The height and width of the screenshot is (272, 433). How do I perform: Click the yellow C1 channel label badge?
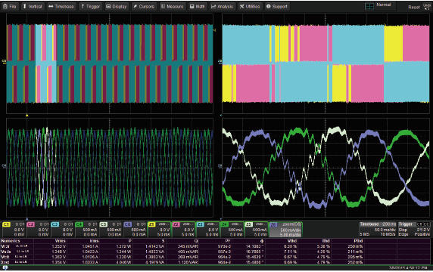pos(6,224)
